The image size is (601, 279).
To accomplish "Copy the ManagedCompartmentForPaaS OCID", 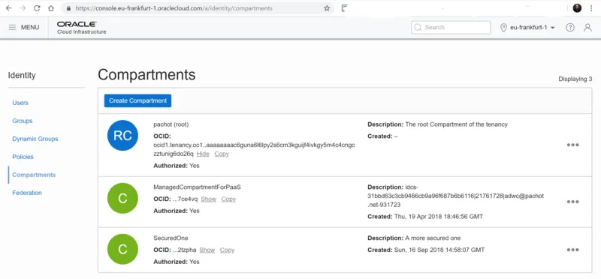I will click(x=228, y=199).
